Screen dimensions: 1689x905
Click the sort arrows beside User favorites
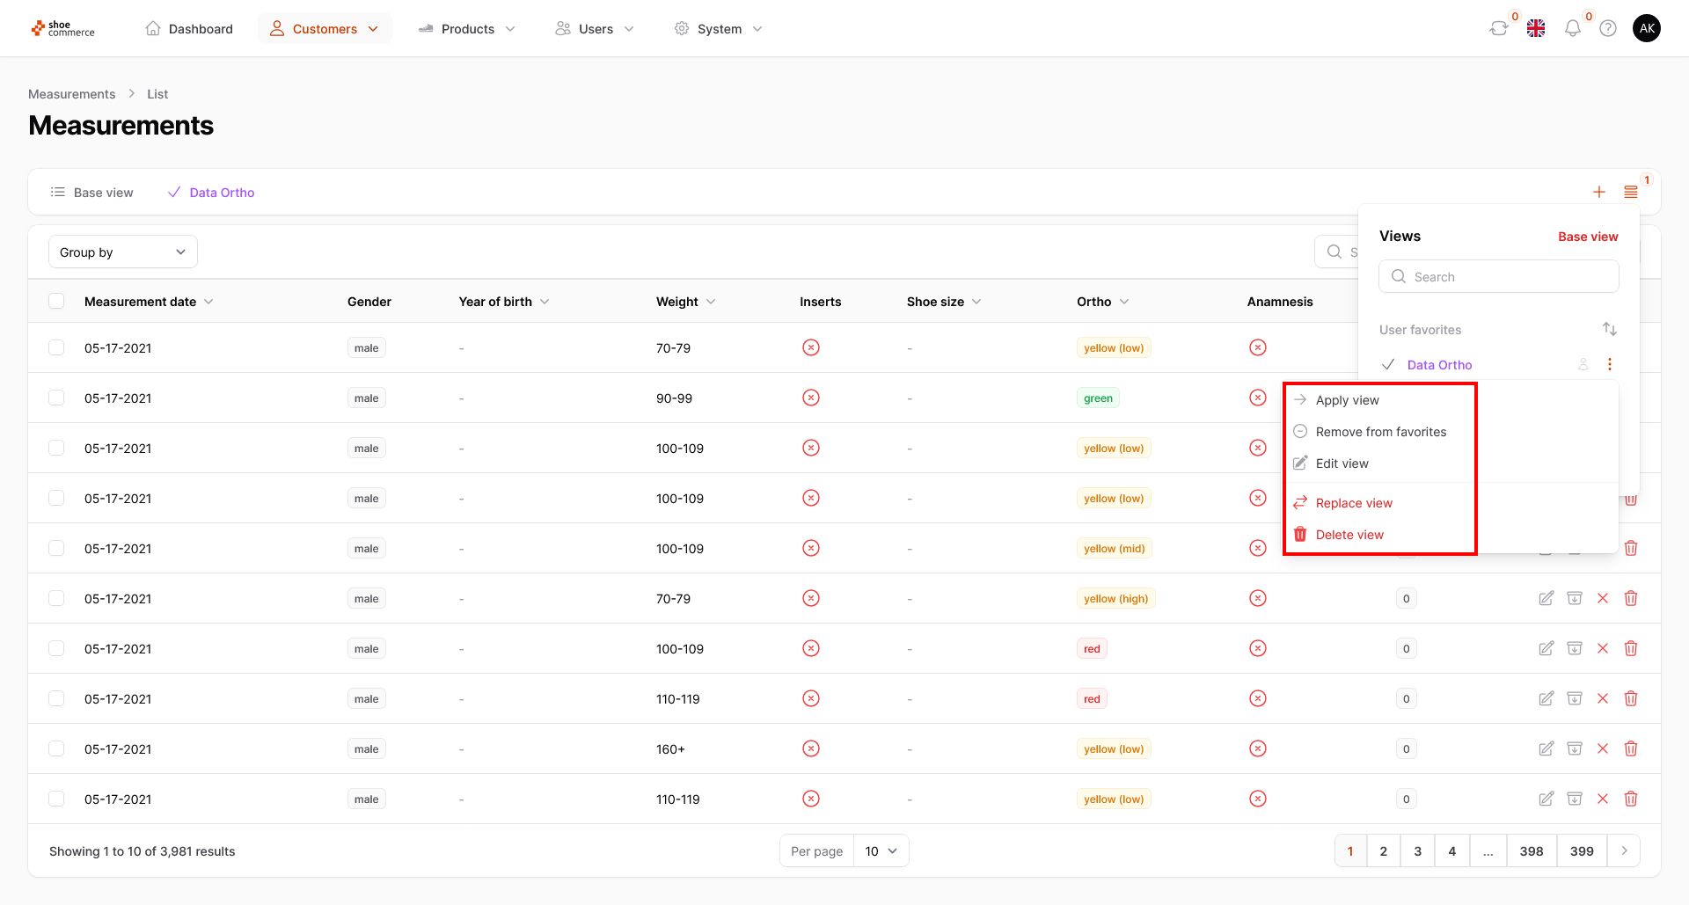tap(1610, 329)
